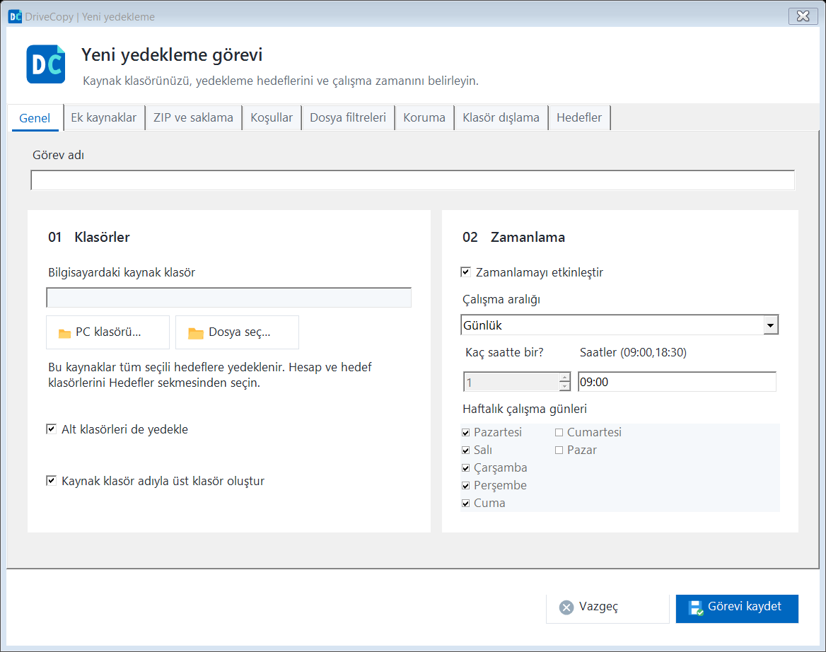The height and width of the screenshot is (652, 826).
Task: Click the folder icon on PC klasörü button
Action: (x=65, y=333)
